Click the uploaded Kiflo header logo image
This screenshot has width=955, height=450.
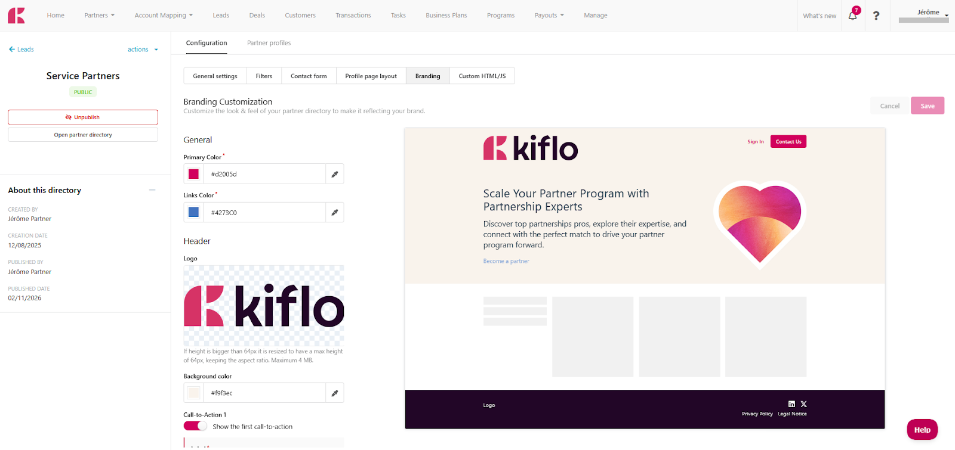[x=264, y=306]
